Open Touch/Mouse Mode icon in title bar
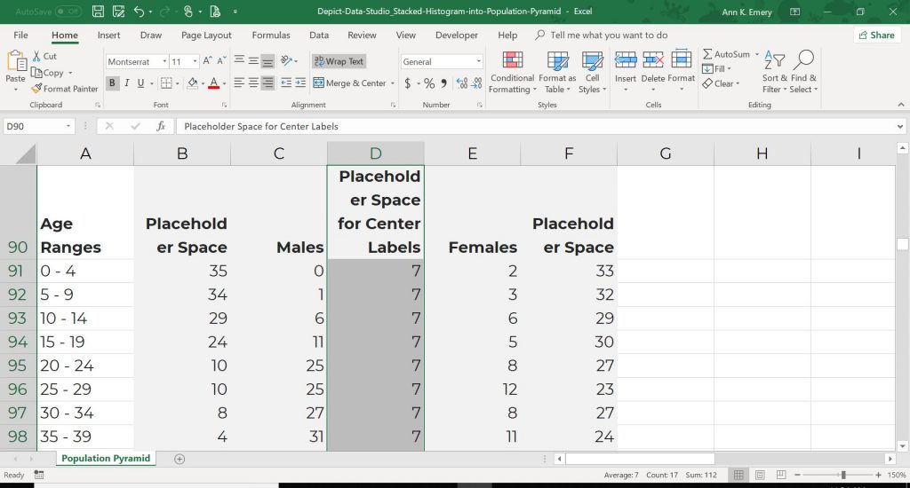 188,12
